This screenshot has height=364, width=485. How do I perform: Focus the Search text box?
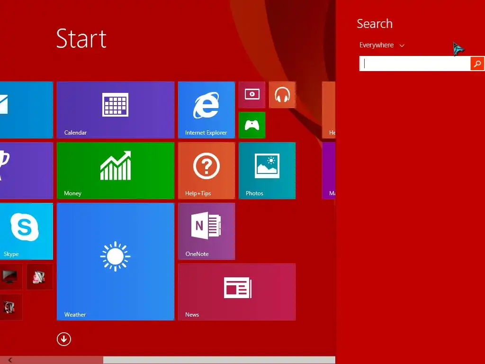tap(415, 64)
